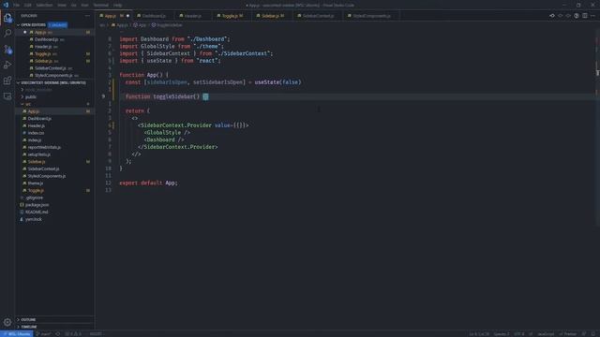This screenshot has height=337, width=600.
Task: Go to previous change in editor toolbar
Action: 561,16
